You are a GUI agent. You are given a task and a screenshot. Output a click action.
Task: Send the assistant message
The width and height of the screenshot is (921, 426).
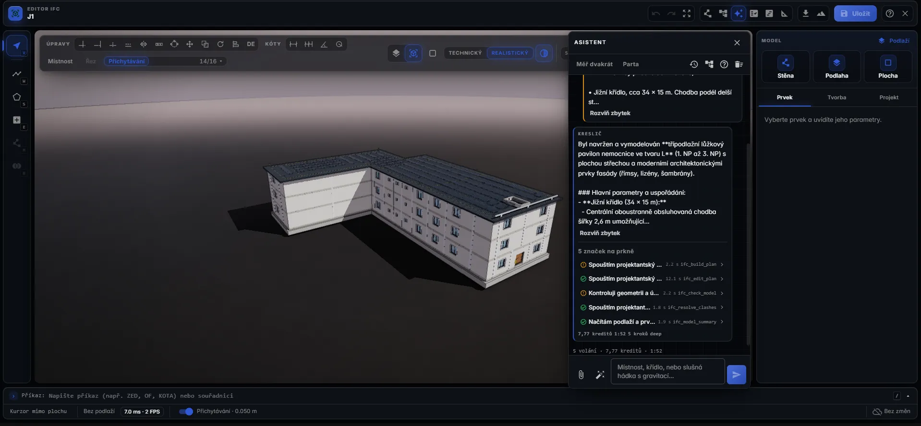[x=737, y=375]
